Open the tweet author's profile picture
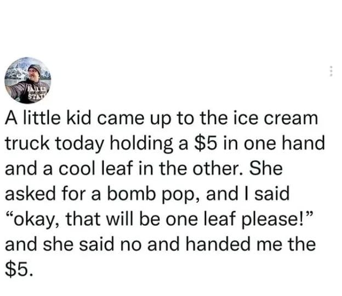The height and width of the screenshot is (296, 342). [x=28, y=79]
